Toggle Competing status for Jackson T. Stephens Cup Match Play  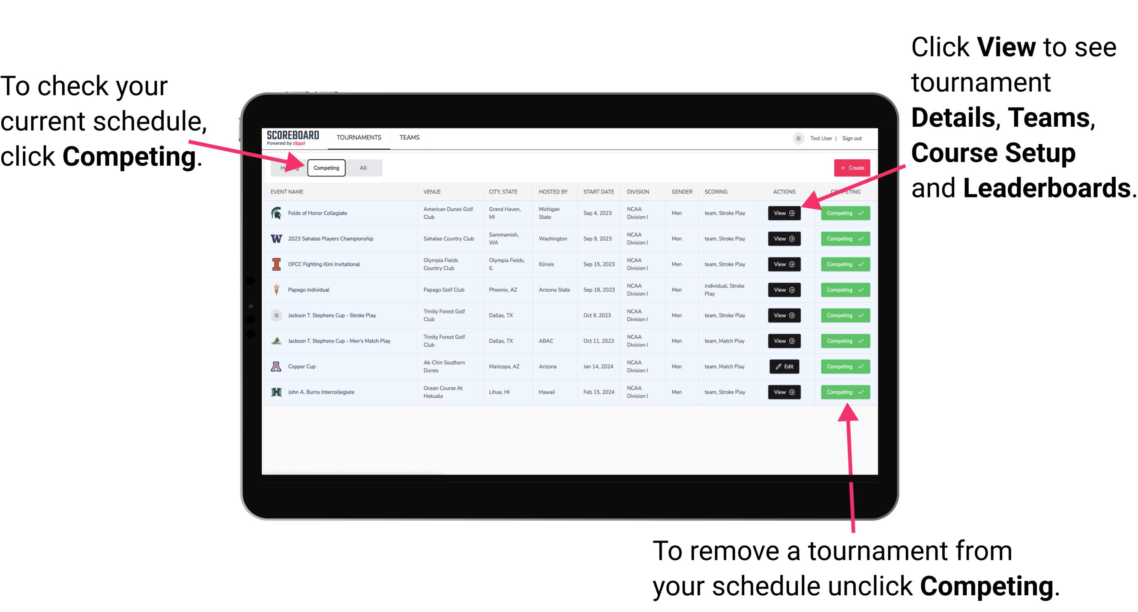point(842,340)
